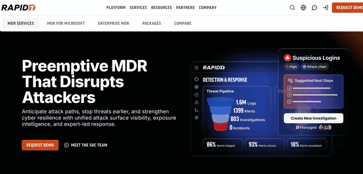Click the DETECTION & RESPONSE heading

[225, 80]
